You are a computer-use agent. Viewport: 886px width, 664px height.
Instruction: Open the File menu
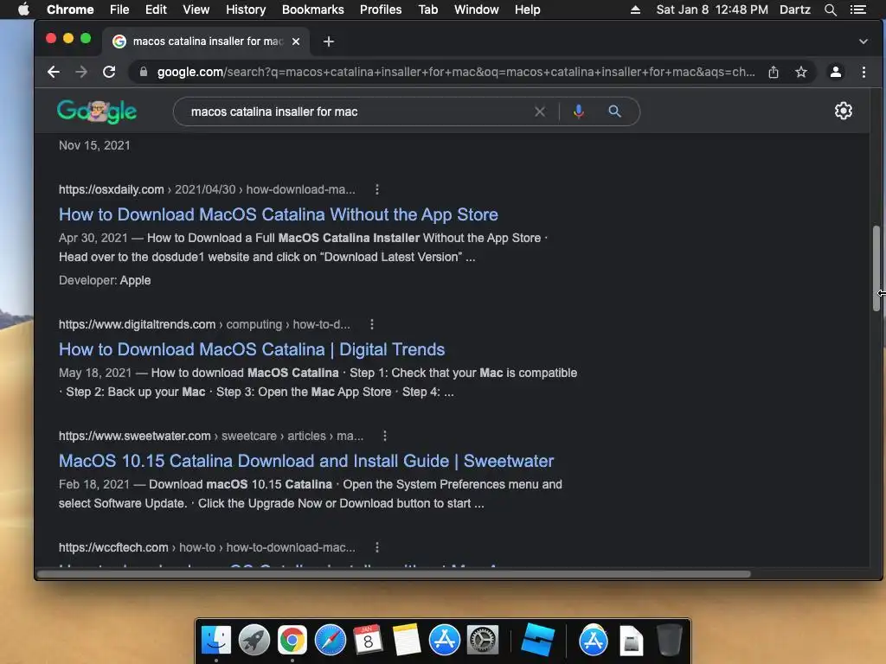click(x=119, y=10)
